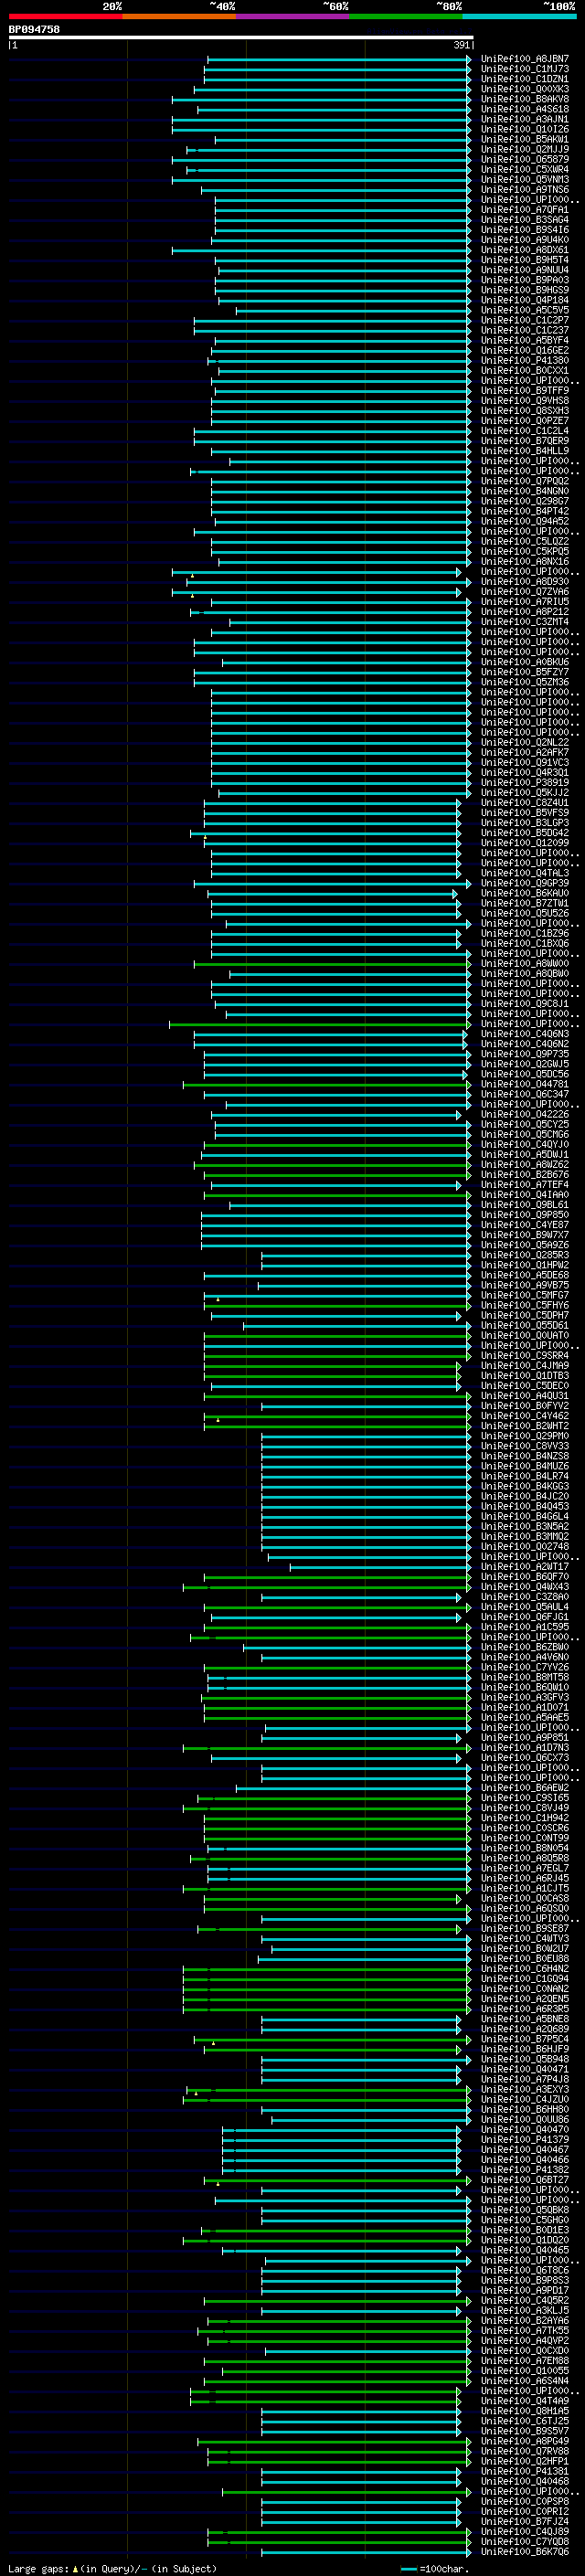Image resolution: width=585 pixels, height=2576 pixels.
Task: Select the query name BP094758
Action: click(x=34, y=29)
